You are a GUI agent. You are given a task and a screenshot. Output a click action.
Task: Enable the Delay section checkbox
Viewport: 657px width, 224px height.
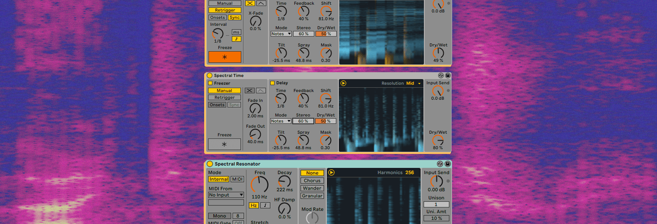click(272, 83)
